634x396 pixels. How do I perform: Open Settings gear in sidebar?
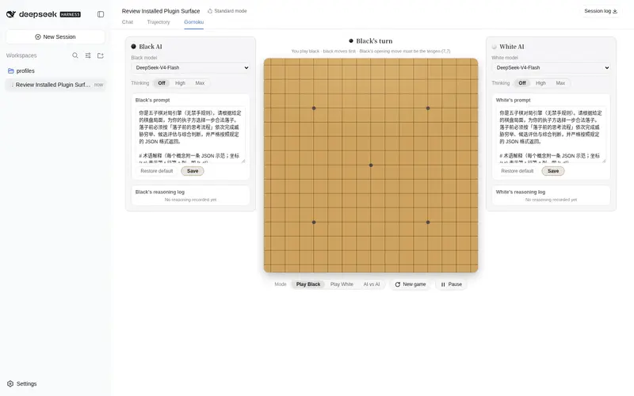click(22, 383)
